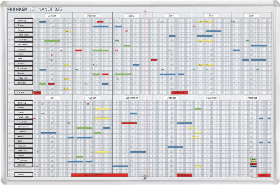Click the blue legend strip in Dezember

click(x=253, y=166)
